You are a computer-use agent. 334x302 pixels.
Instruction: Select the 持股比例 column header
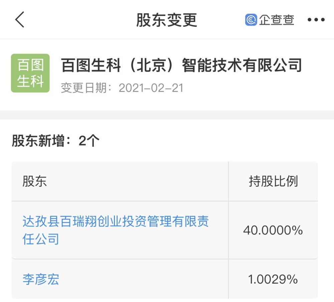point(273,182)
